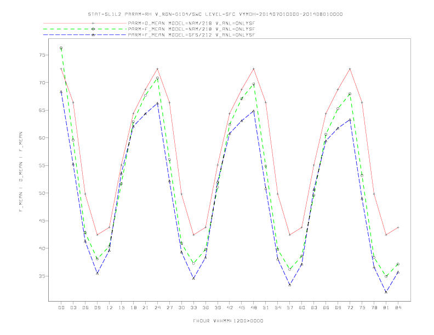Click the x-axis tick label 78
Viewport: 434px width, 335px height.
374,308
